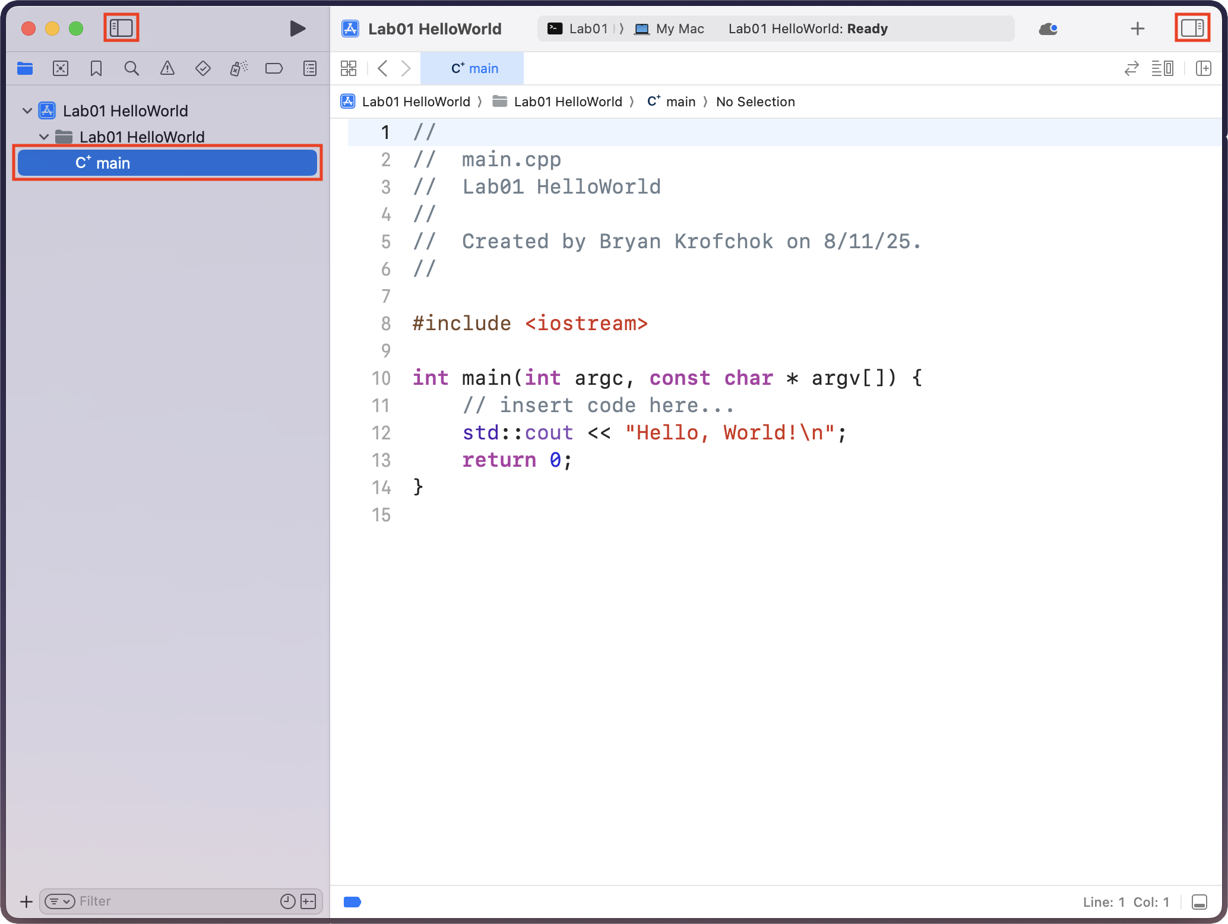
Task: Open the Test navigator diamond icon
Action: 203,69
